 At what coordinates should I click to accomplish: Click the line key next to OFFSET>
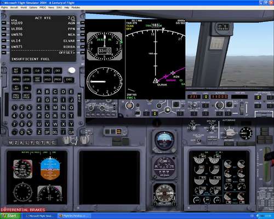tap(82, 53)
